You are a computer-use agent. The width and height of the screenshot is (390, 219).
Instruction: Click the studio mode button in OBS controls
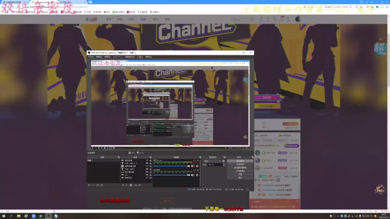coord(240,171)
